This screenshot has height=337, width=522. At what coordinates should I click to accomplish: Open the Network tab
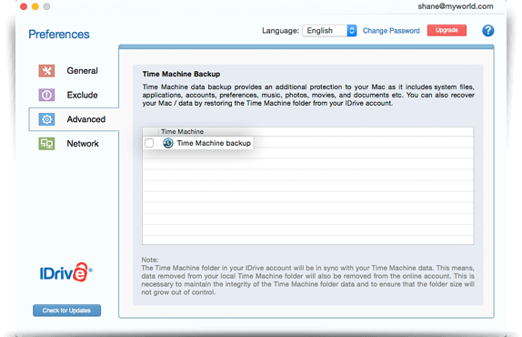click(x=83, y=144)
